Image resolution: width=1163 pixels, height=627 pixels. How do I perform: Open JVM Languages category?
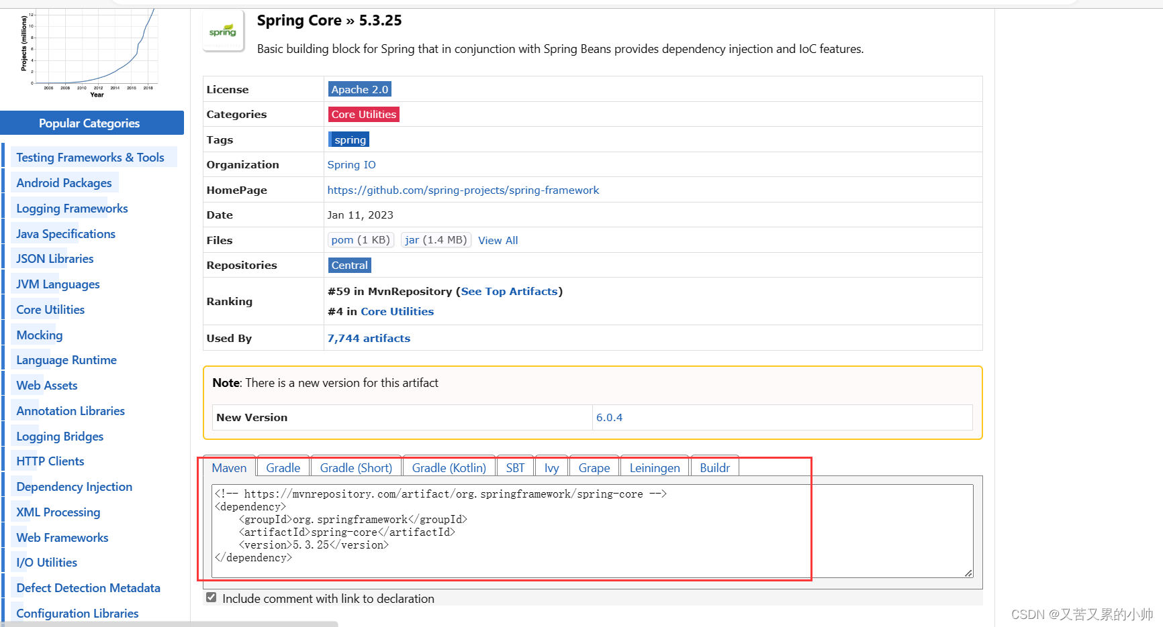(58, 284)
